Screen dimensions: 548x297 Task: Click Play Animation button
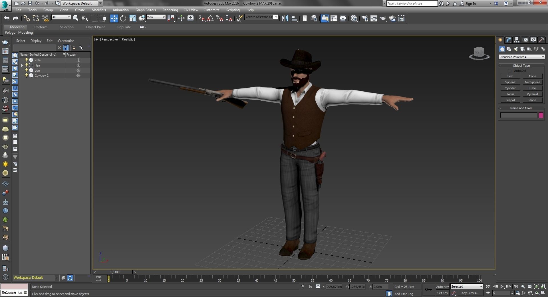coord(502,286)
